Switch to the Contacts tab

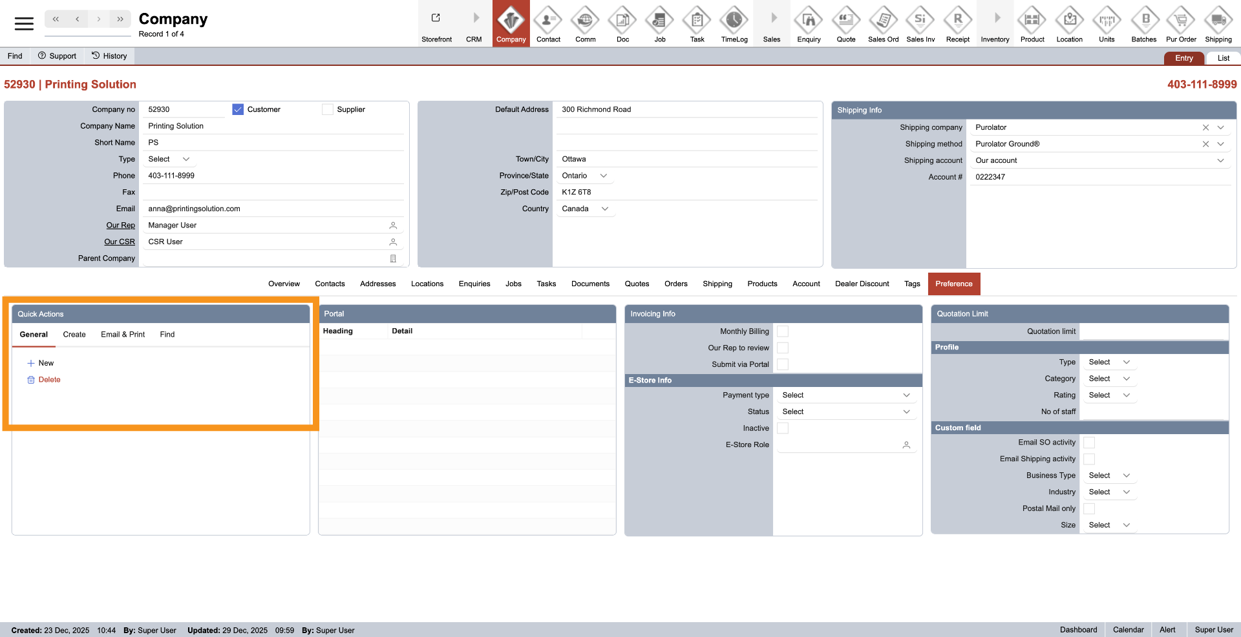tap(330, 284)
